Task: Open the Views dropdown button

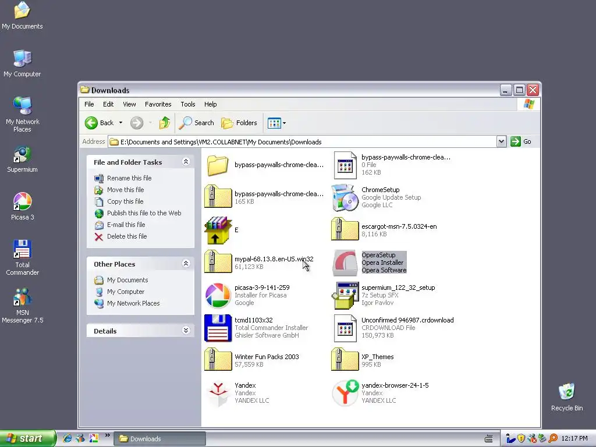Action: (276, 123)
